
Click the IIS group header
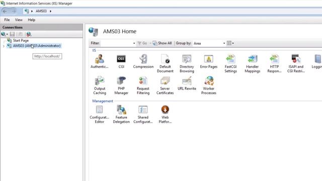(94, 50)
